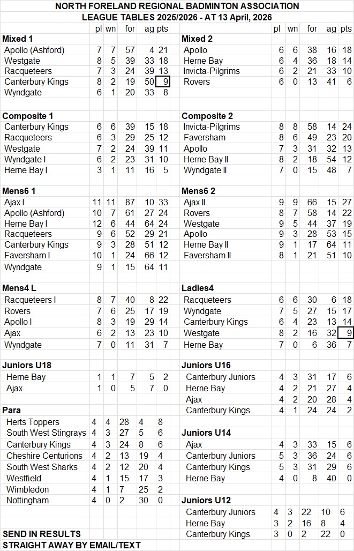Select the Faversham II team cell

(207, 256)
